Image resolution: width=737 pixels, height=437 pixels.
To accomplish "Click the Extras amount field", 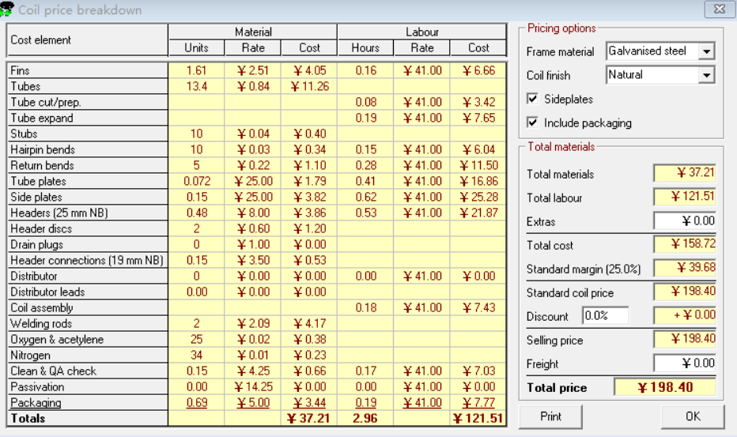I will [x=684, y=221].
